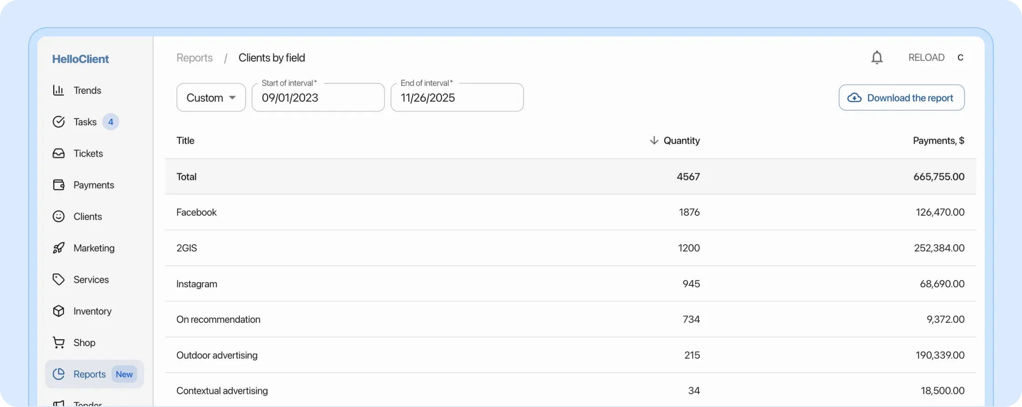Select the On recommendation row title
The width and height of the screenshot is (1022, 407).
pos(218,320)
